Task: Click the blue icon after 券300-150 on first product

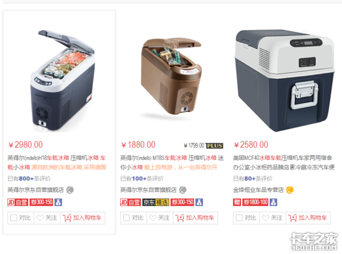Action: pos(58,202)
